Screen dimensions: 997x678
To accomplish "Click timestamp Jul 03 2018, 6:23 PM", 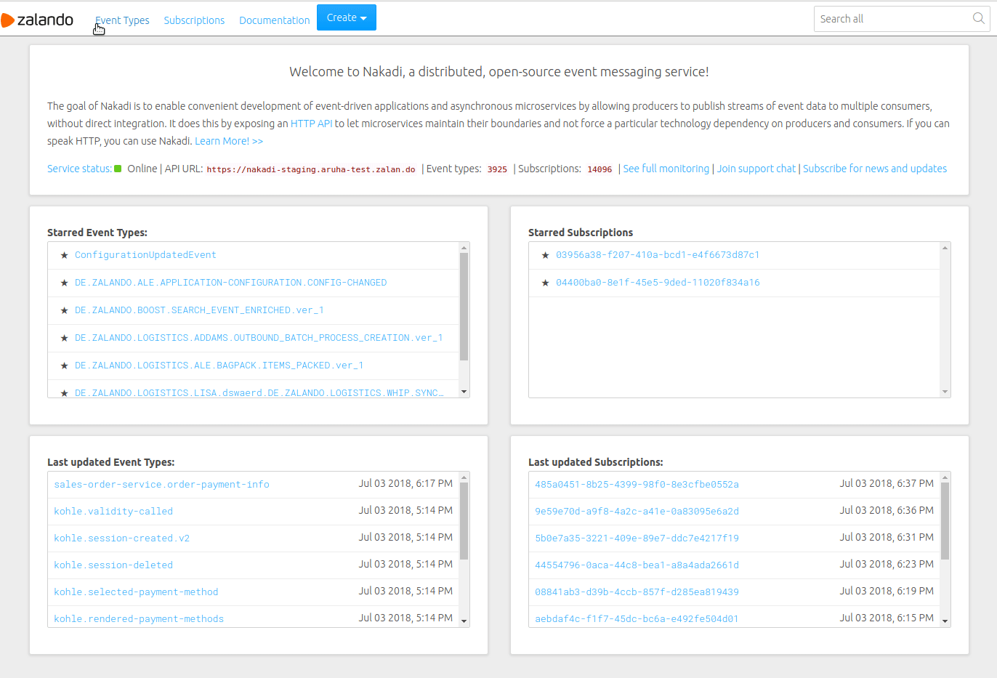I will tap(887, 564).
